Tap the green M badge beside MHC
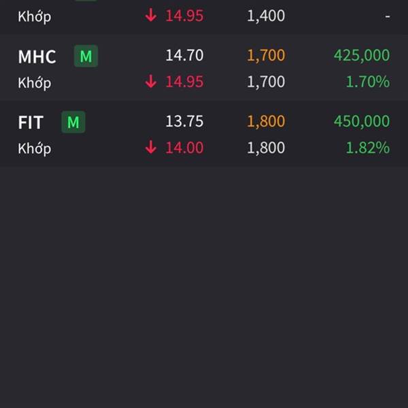Image resolution: width=408 pixels, height=408 pixels. [86, 56]
